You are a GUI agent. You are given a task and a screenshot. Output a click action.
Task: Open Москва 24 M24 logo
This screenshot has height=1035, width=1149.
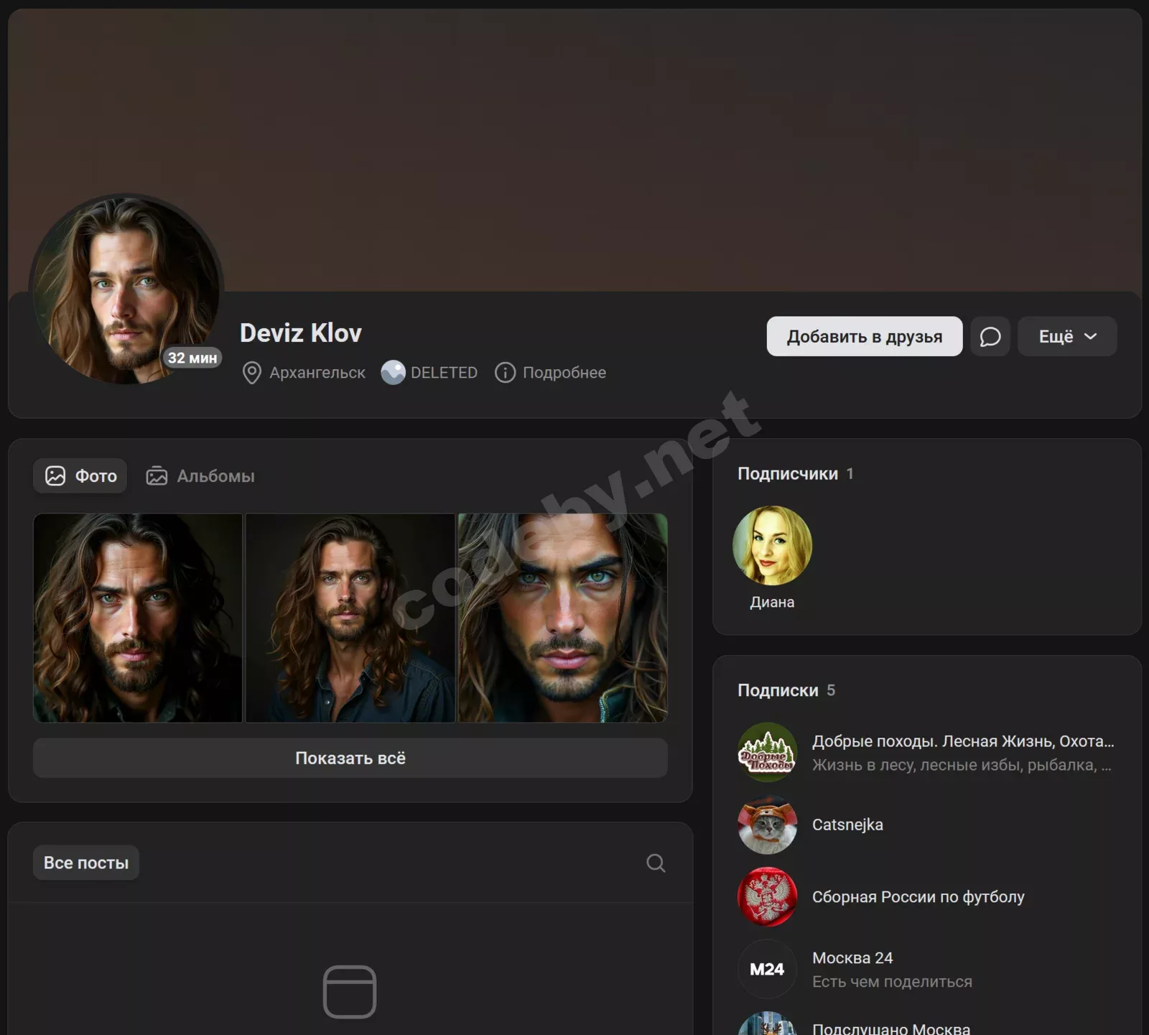click(x=768, y=969)
